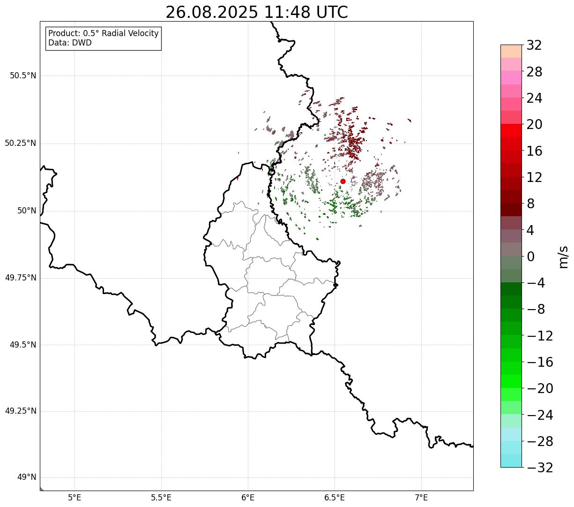Click the 5°E longitude label
The width and height of the screenshot is (574, 507).
(x=75, y=498)
